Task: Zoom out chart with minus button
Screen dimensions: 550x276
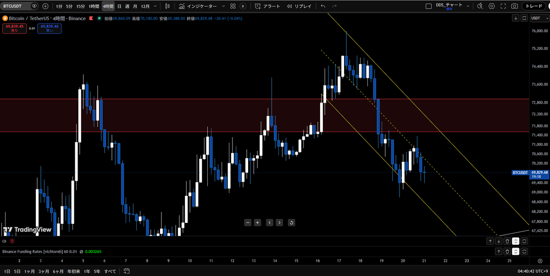Action: tap(248, 222)
